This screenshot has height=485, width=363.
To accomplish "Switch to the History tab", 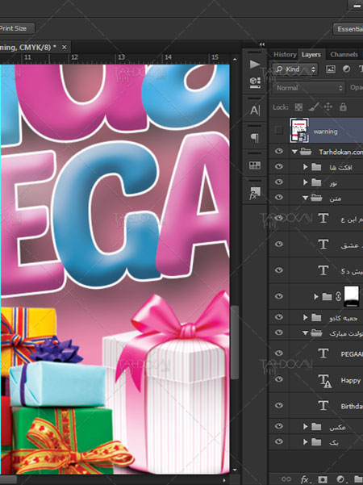I will tap(285, 54).
